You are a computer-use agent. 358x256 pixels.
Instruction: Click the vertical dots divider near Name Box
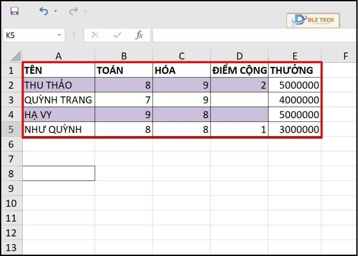point(73,35)
